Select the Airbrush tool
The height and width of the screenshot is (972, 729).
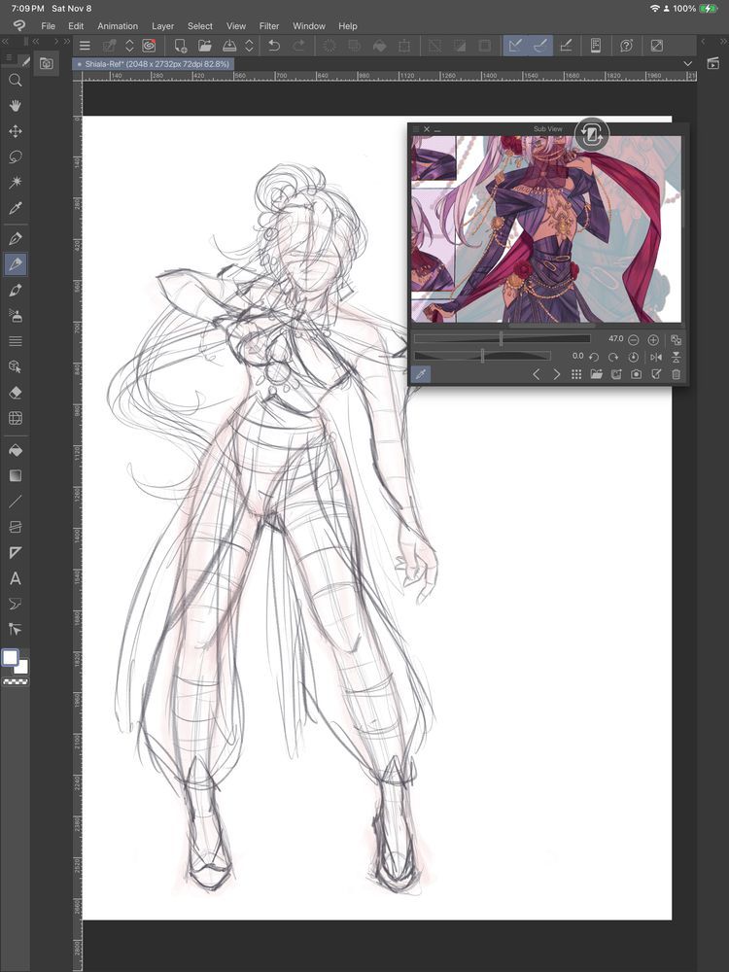pos(16,316)
